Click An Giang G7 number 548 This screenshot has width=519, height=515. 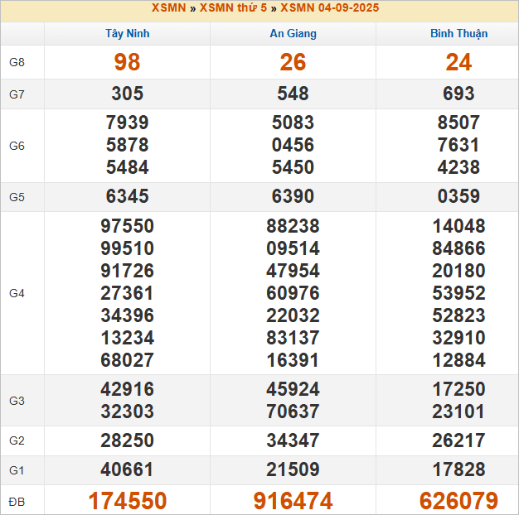pos(293,94)
